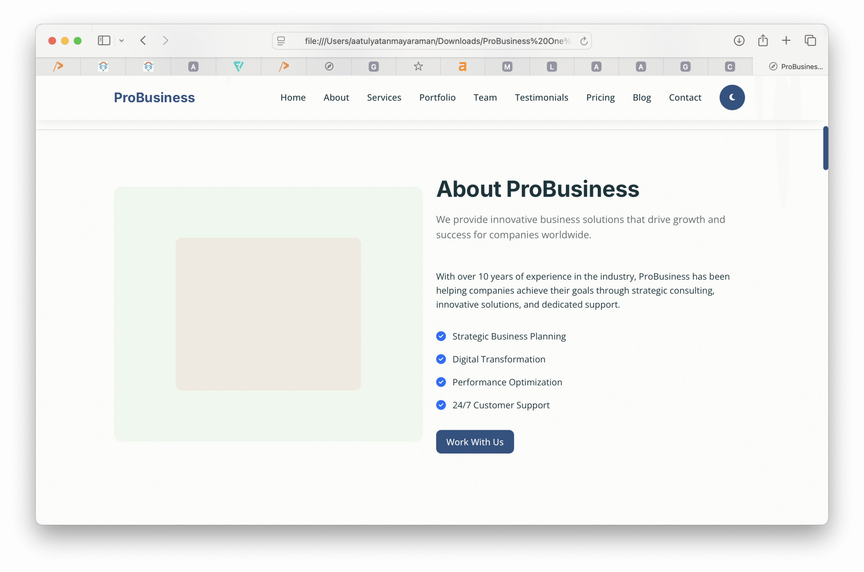864x572 pixels.
Task: Toggle dark mode with moon button
Action: pos(732,97)
